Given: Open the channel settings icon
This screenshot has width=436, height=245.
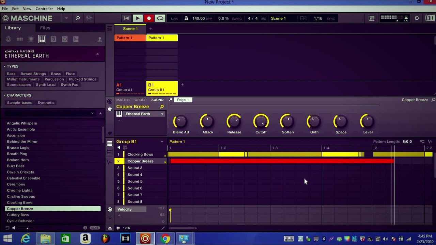Looking at the screenshot, I should [x=110, y=102].
